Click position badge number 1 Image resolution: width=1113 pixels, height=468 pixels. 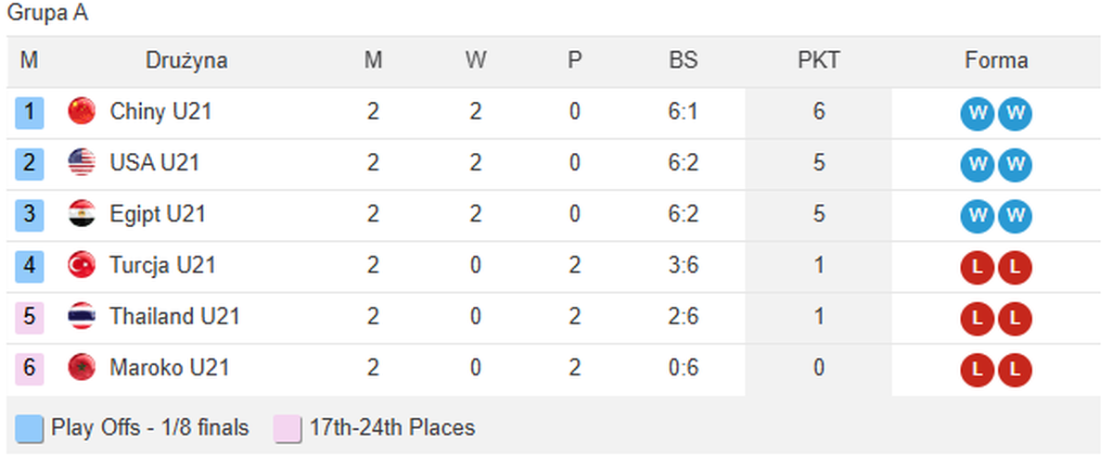pyautogui.click(x=30, y=113)
